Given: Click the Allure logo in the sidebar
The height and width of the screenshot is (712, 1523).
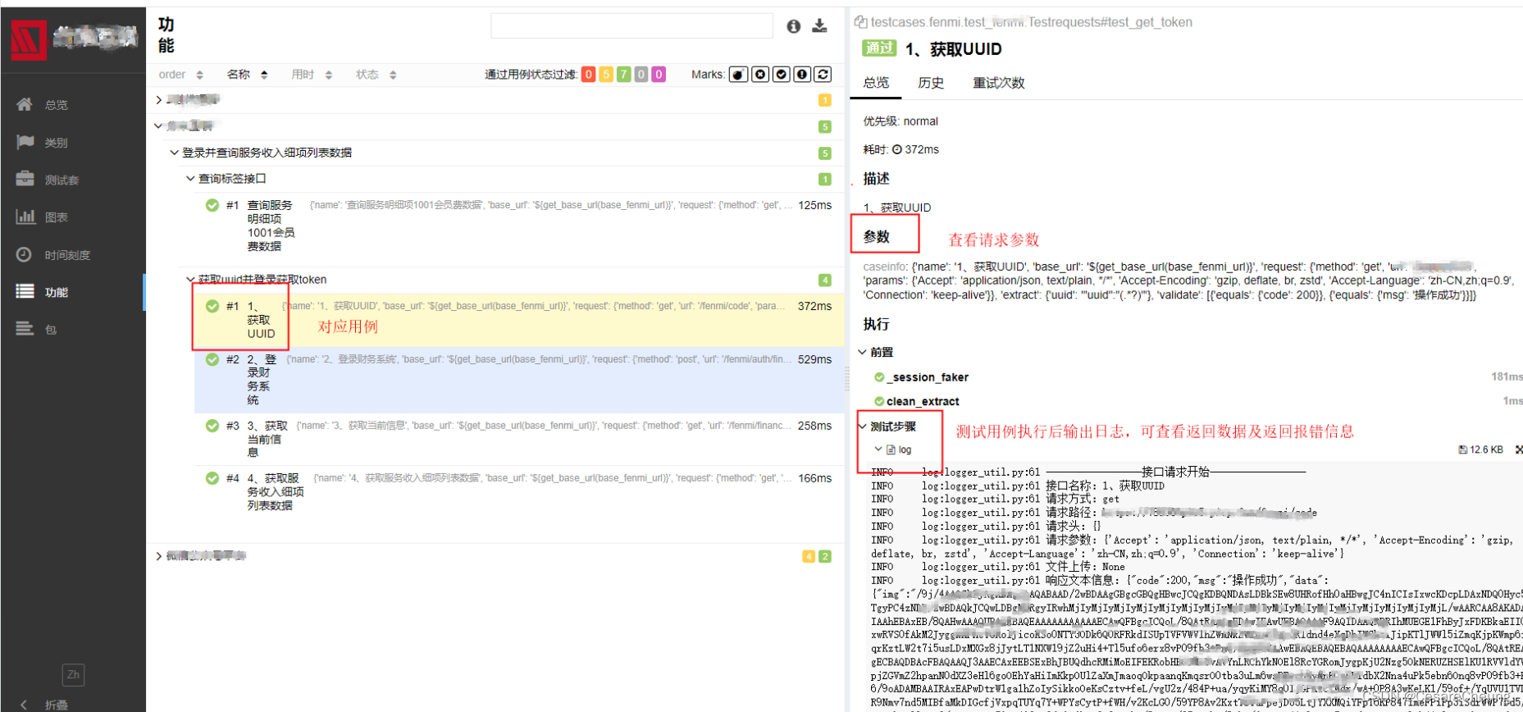Looking at the screenshot, I should (30, 39).
